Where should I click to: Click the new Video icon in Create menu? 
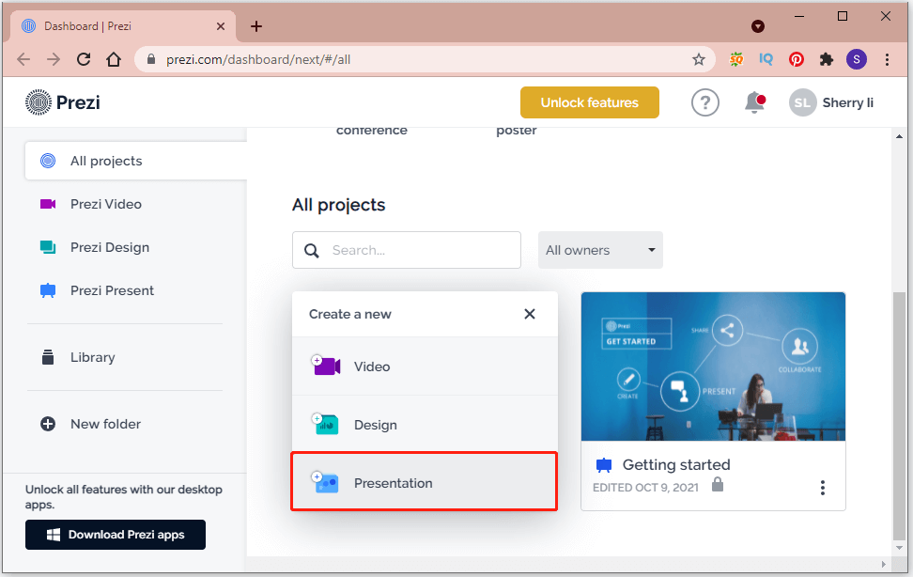tap(326, 366)
